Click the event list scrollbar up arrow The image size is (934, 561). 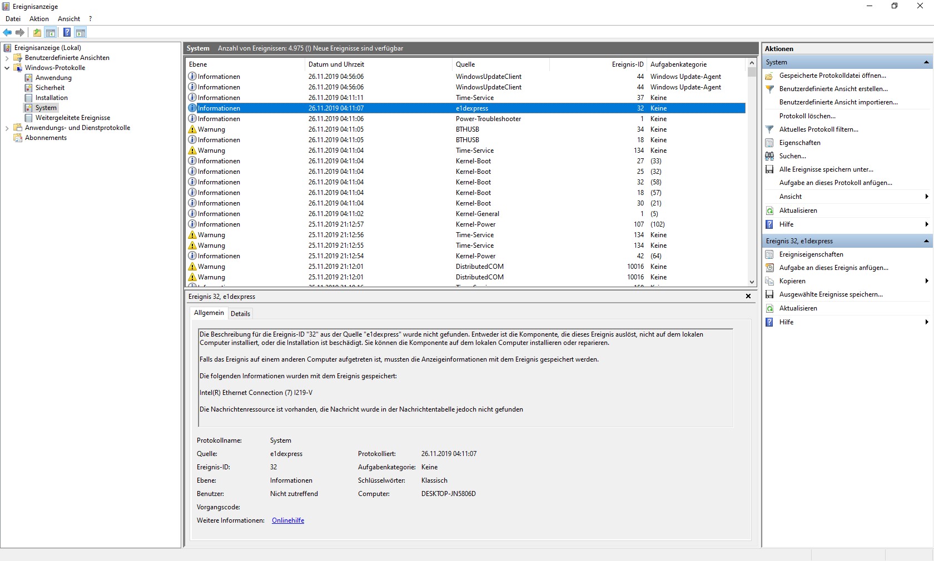[752, 63]
